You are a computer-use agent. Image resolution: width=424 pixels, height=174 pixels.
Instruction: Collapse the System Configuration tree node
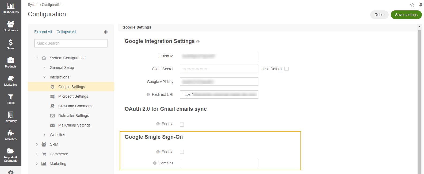[37, 58]
